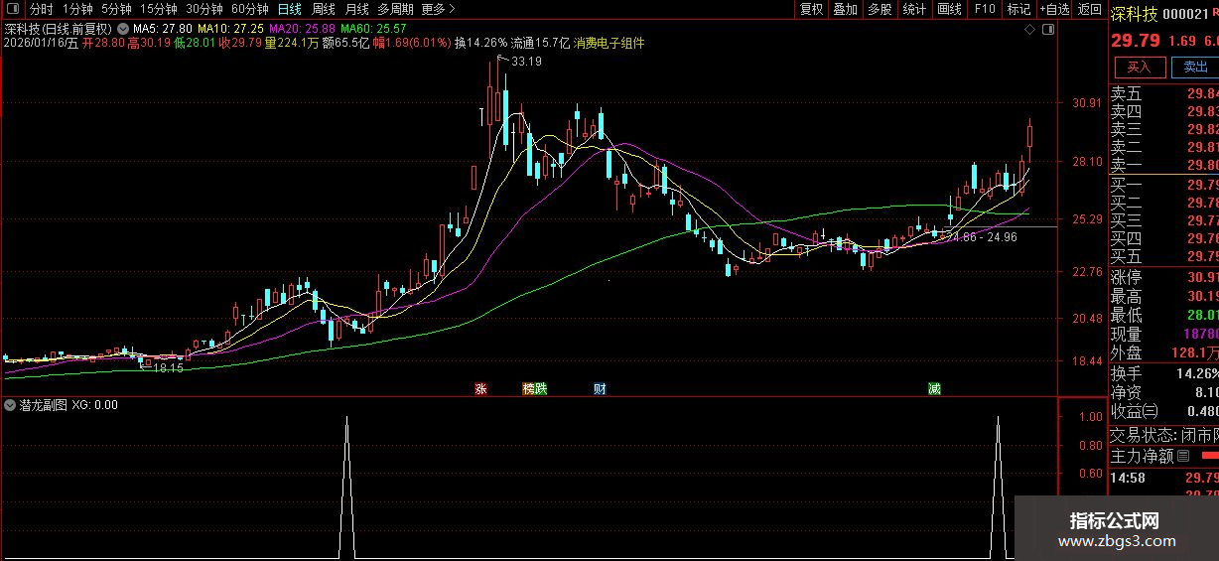
Task: Expand the 更多 periods menu
Action: pyautogui.click(x=438, y=9)
